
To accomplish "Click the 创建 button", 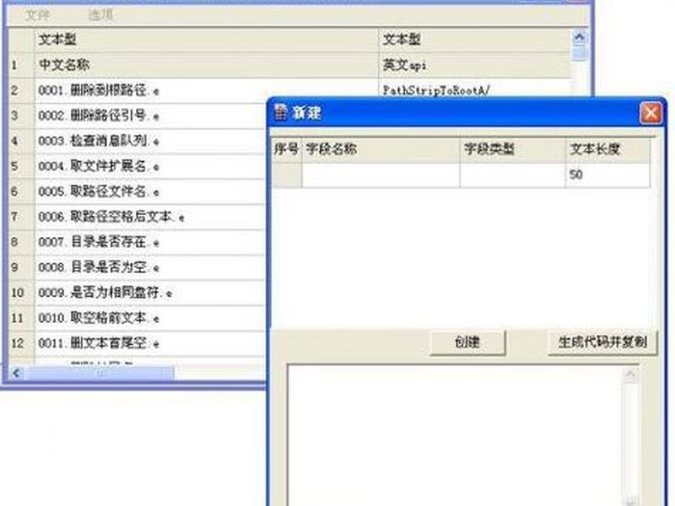I will click(x=467, y=342).
